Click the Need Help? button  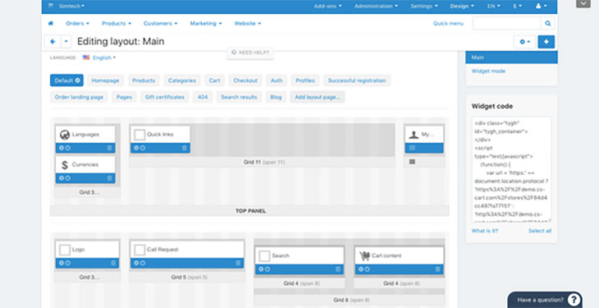pos(250,53)
